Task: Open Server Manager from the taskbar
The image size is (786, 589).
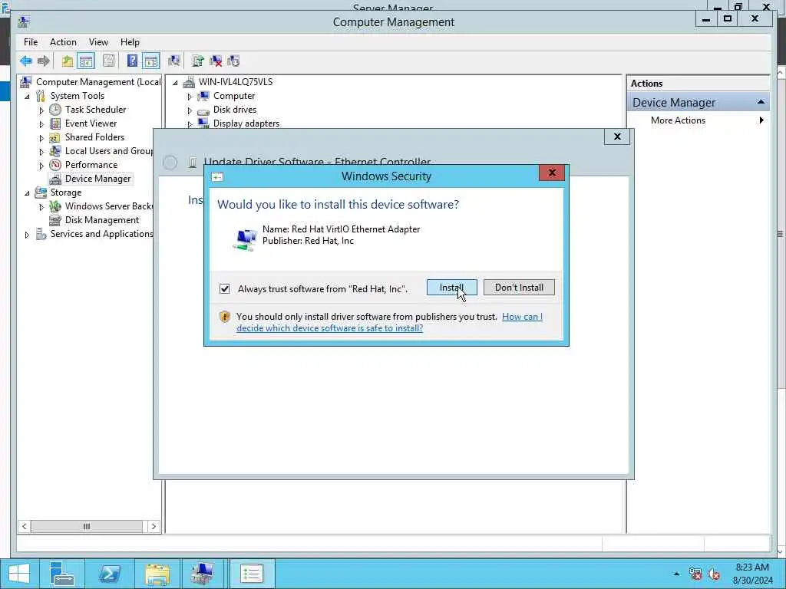Action: [62, 574]
